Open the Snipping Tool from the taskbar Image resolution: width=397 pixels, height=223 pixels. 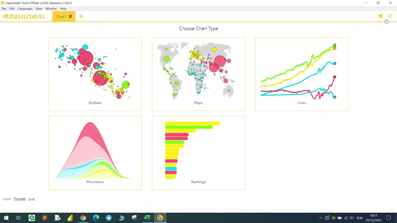(x=134, y=218)
